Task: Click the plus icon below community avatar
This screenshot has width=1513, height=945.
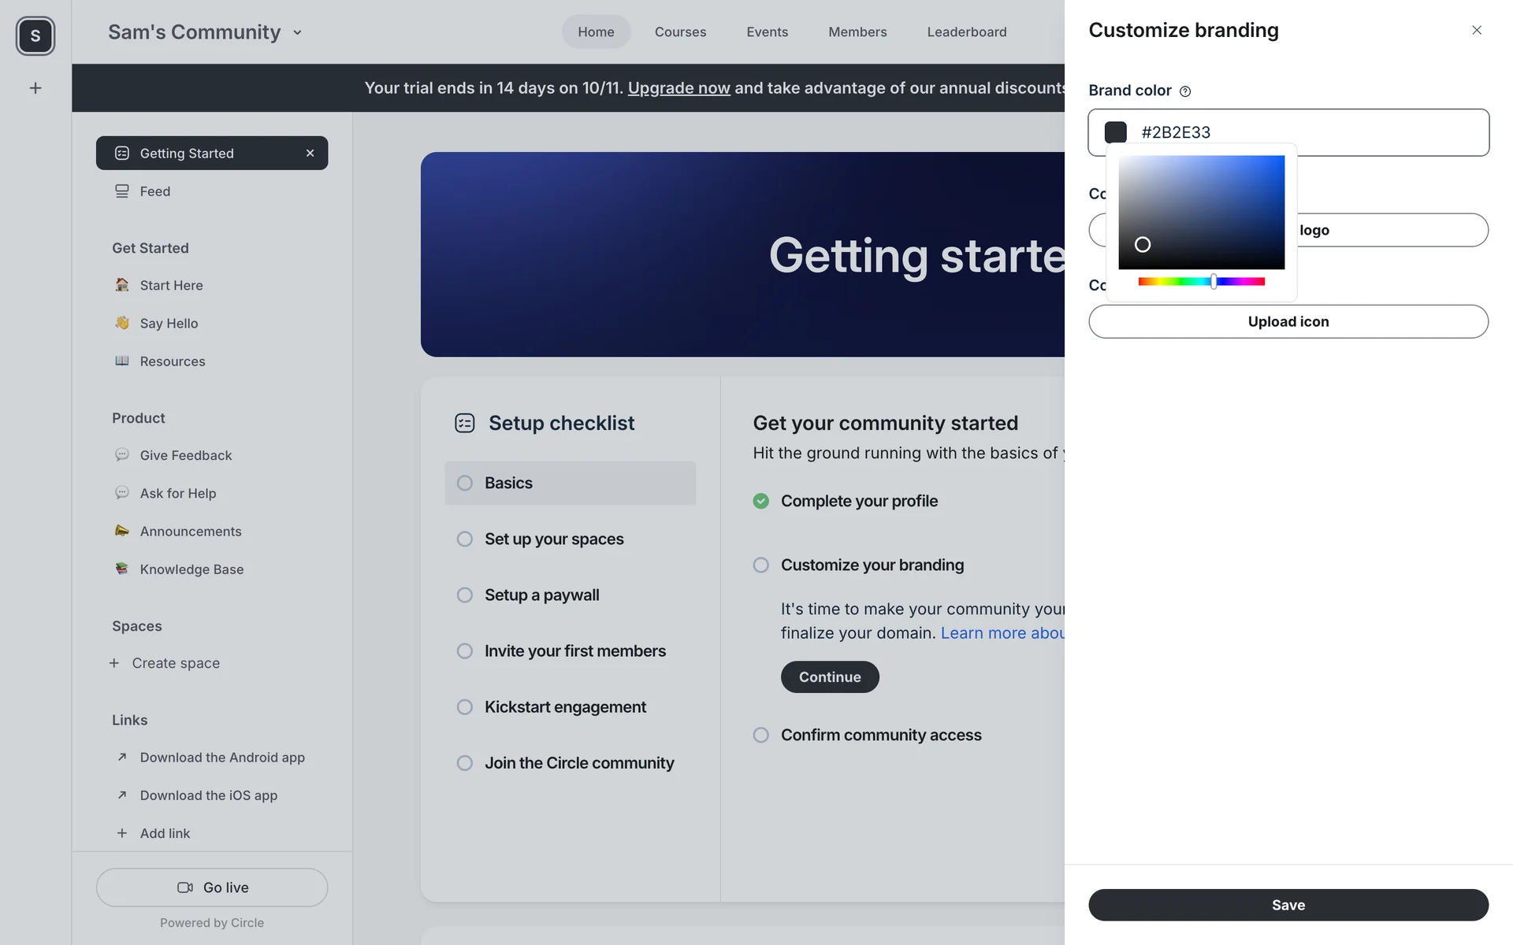Action: coord(35,88)
